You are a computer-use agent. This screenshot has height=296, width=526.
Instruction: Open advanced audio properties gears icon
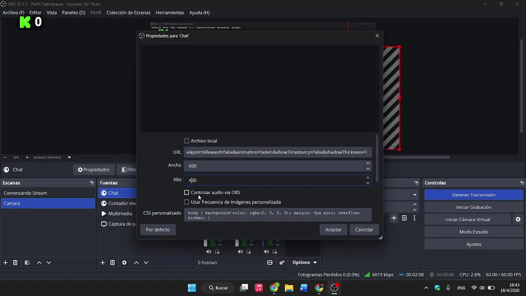282,263
